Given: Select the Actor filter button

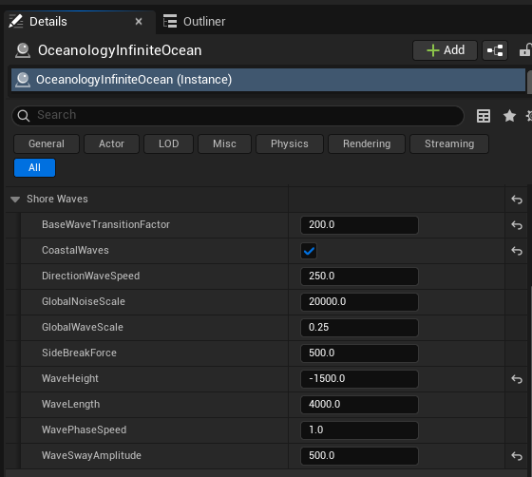Looking at the screenshot, I should coord(112,143).
